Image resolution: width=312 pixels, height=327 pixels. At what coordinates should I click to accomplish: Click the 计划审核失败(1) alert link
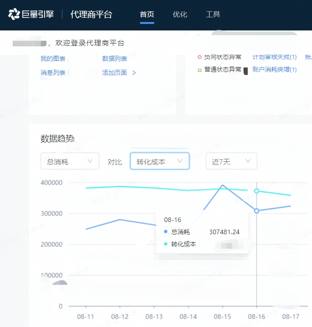(274, 57)
